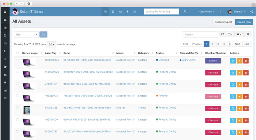Click the Custom Export button
Image resolution: width=256 pixels, height=140 pixels.
[x=223, y=22]
